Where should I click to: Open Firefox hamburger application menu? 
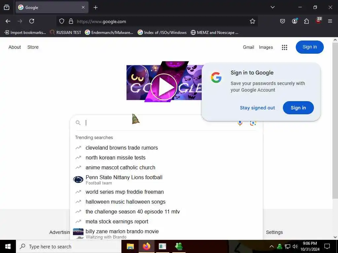click(330, 21)
